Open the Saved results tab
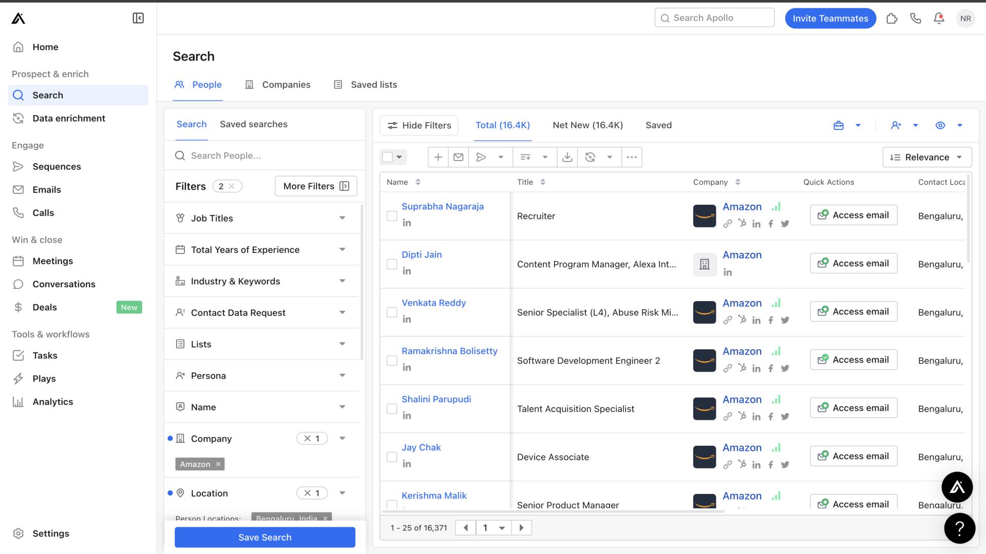The width and height of the screenshot is (986, 554). click(x=658, y=126)
